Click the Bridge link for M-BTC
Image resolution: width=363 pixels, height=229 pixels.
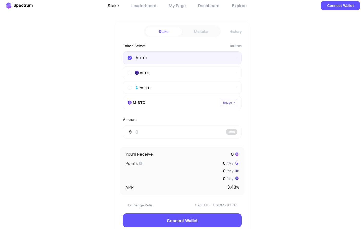[x=229, y=103]
